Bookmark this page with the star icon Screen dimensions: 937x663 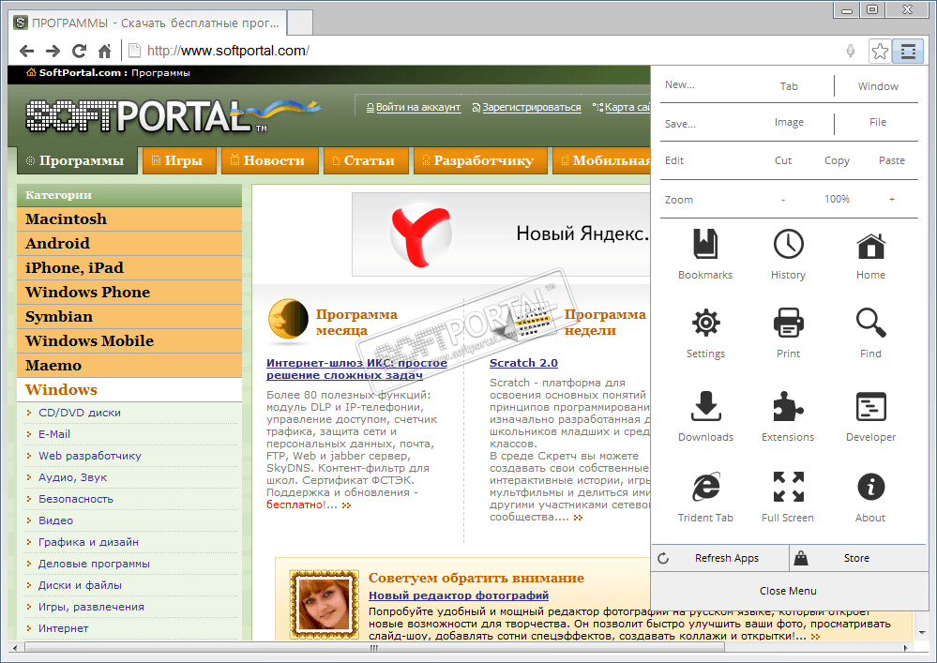click(x=880, y=52)
